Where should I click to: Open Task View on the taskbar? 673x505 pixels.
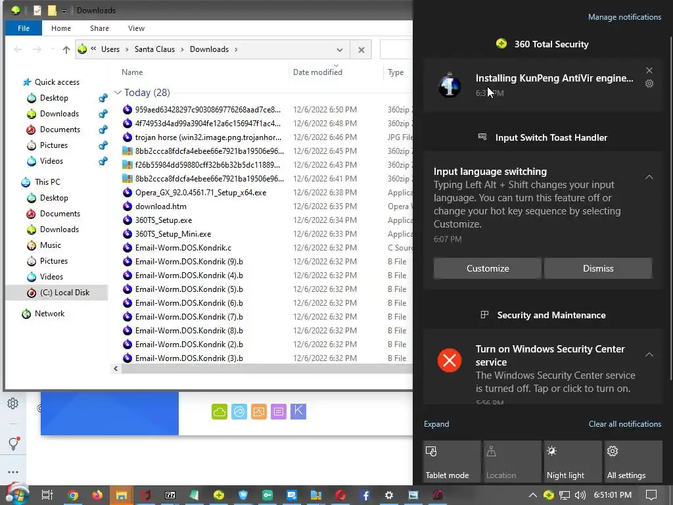47,495
